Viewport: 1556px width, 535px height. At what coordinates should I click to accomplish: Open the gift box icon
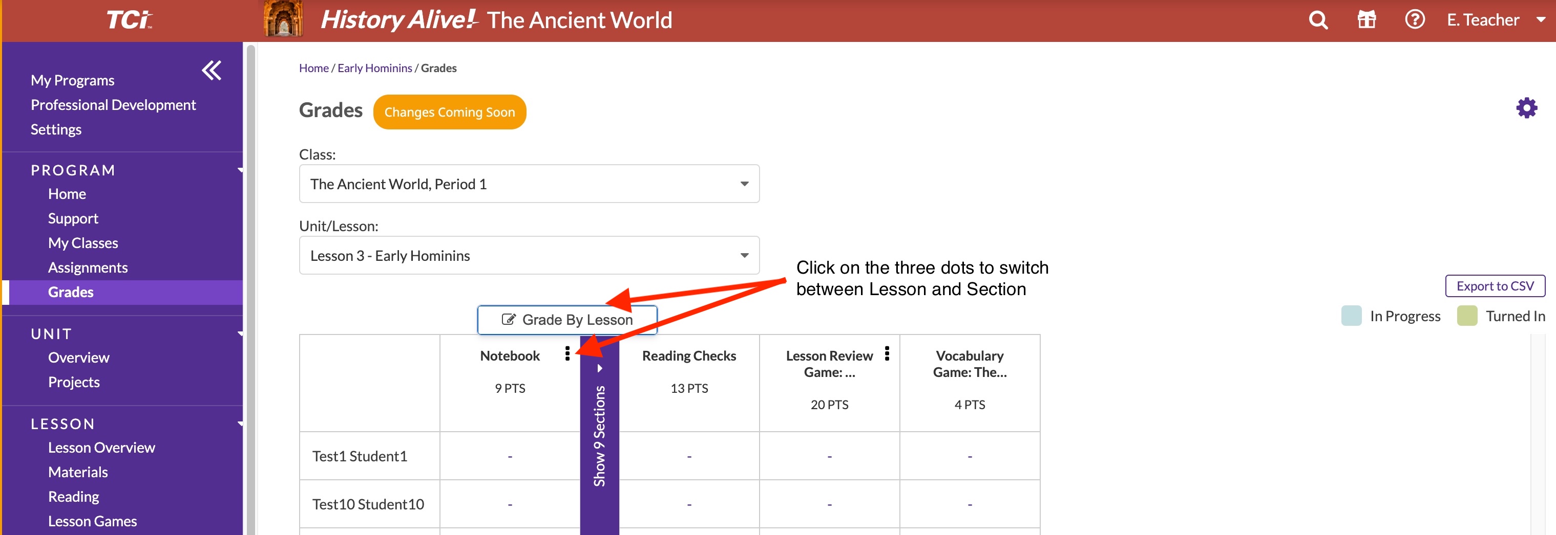1366,20
